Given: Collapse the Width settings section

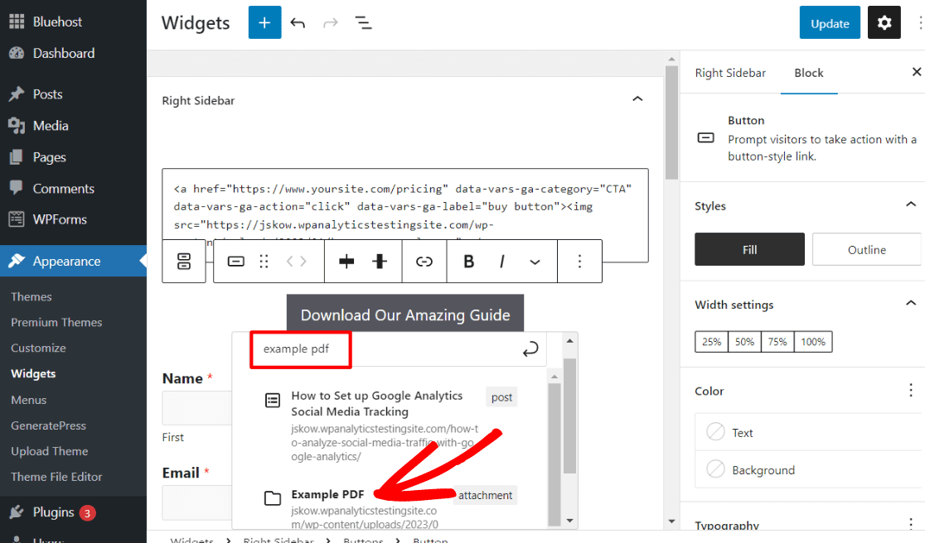Looking at the screenshot, I should (x=911, y=305).
